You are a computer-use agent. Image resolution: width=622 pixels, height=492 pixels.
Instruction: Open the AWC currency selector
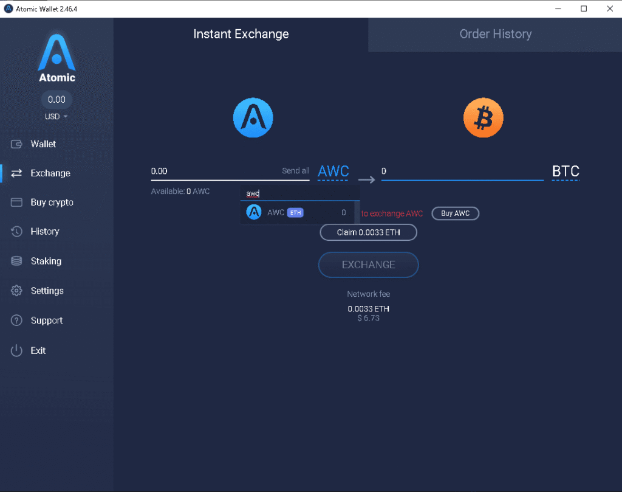[x=333, y=172]
